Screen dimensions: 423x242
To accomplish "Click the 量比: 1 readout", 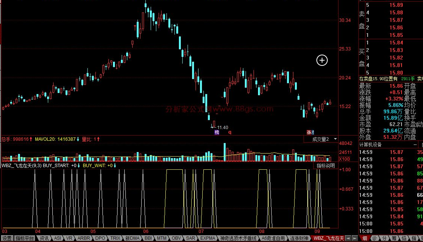I will click(91, 139).
